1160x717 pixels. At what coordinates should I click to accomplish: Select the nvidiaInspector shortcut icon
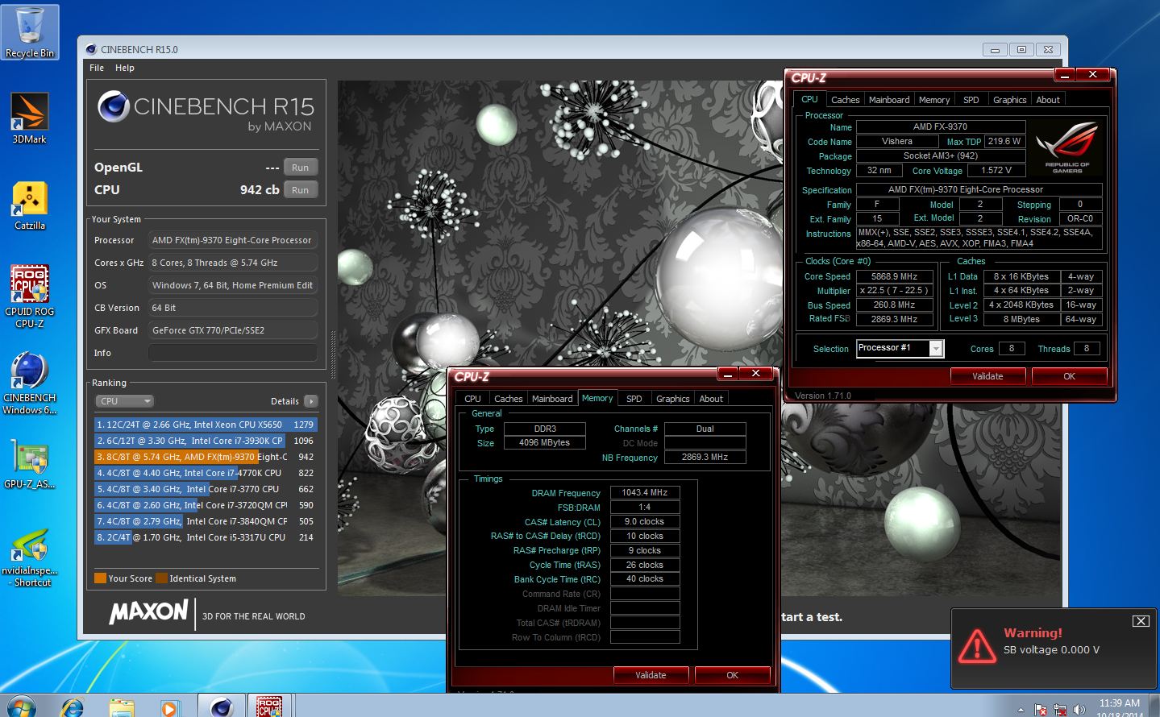(30, 557)
